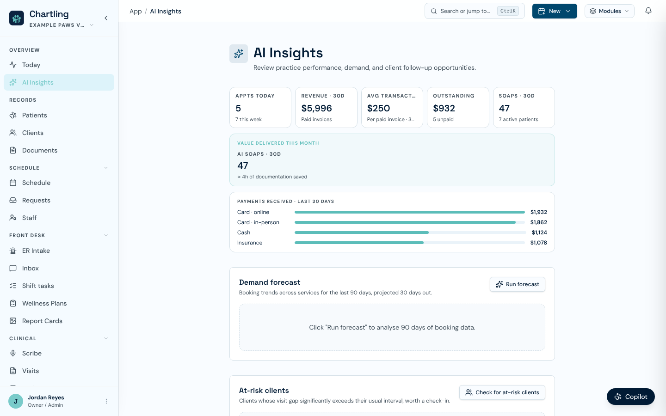
Task: Collapse the Front Desk section chevron
Action: [x=106, y=235]
